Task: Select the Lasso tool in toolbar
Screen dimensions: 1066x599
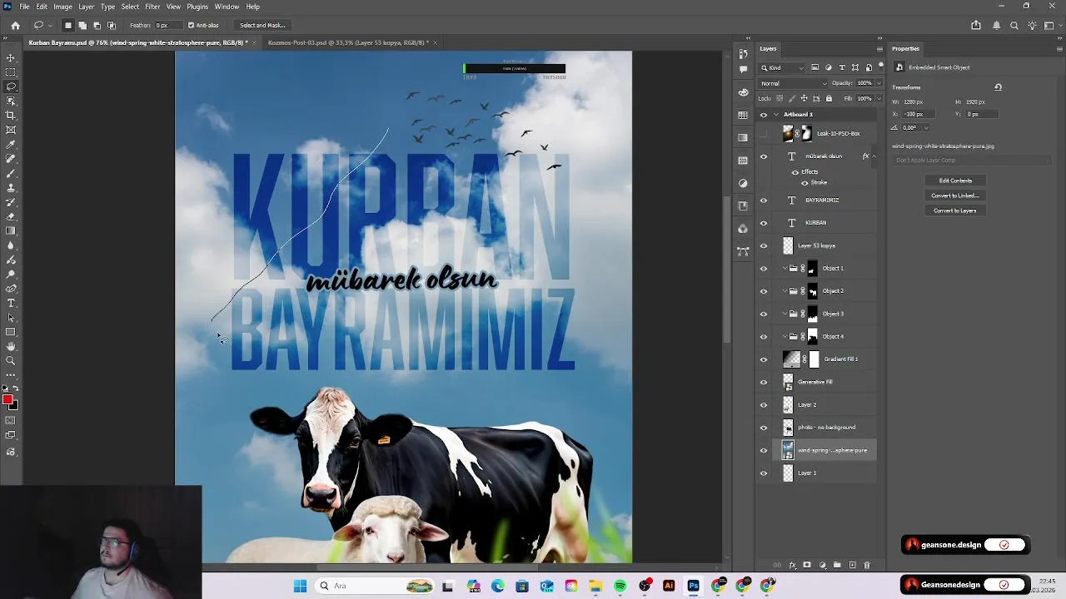Action: (11, 87)
